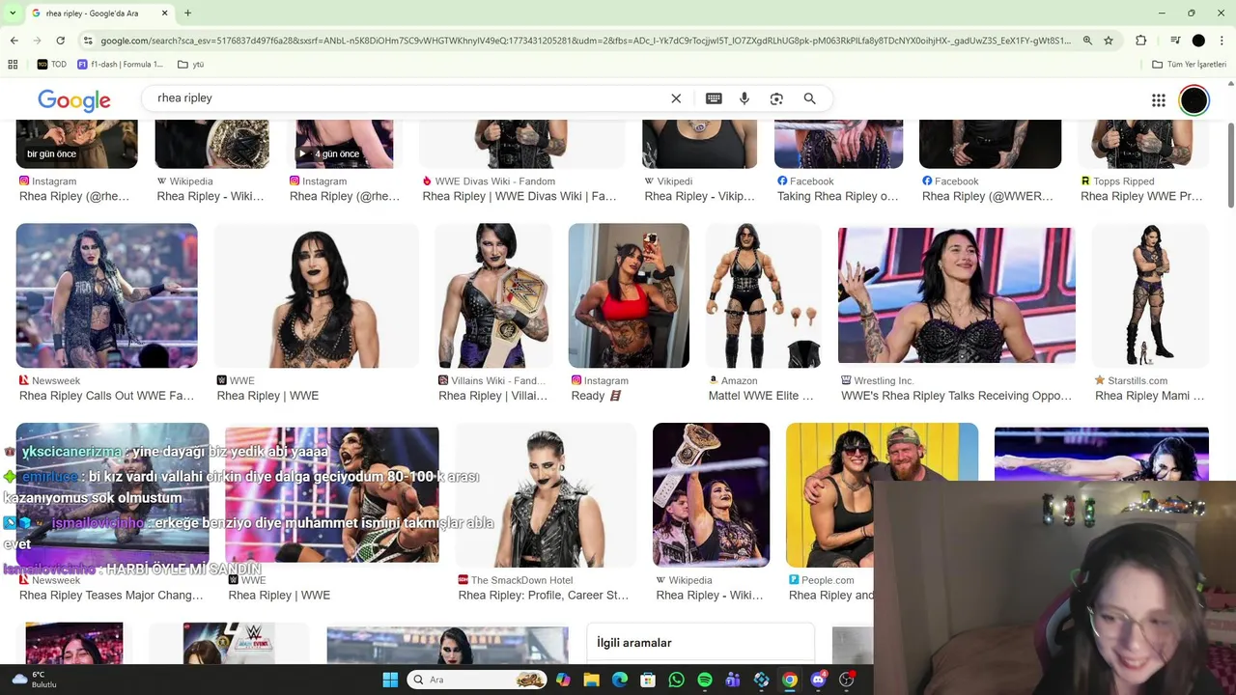
Task: Open a new browser tab
Action: [x=187, y=14]
